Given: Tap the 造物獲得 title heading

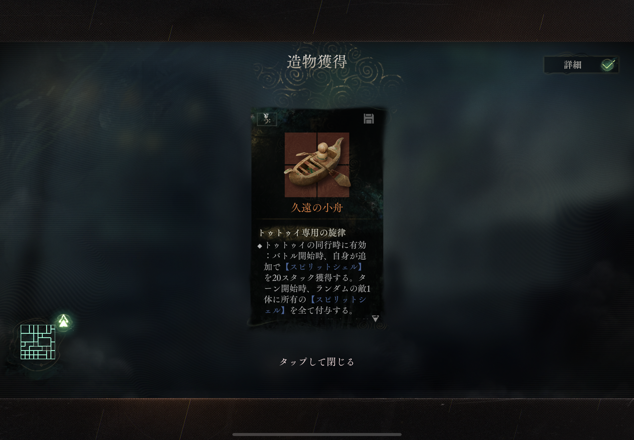Looking at the screenshot, I should click(317, 61).
